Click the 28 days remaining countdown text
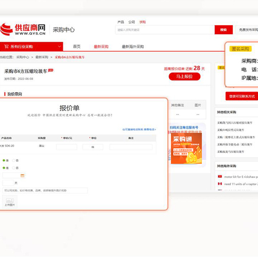This screenshot has height=258, width=258. (184, 68)
